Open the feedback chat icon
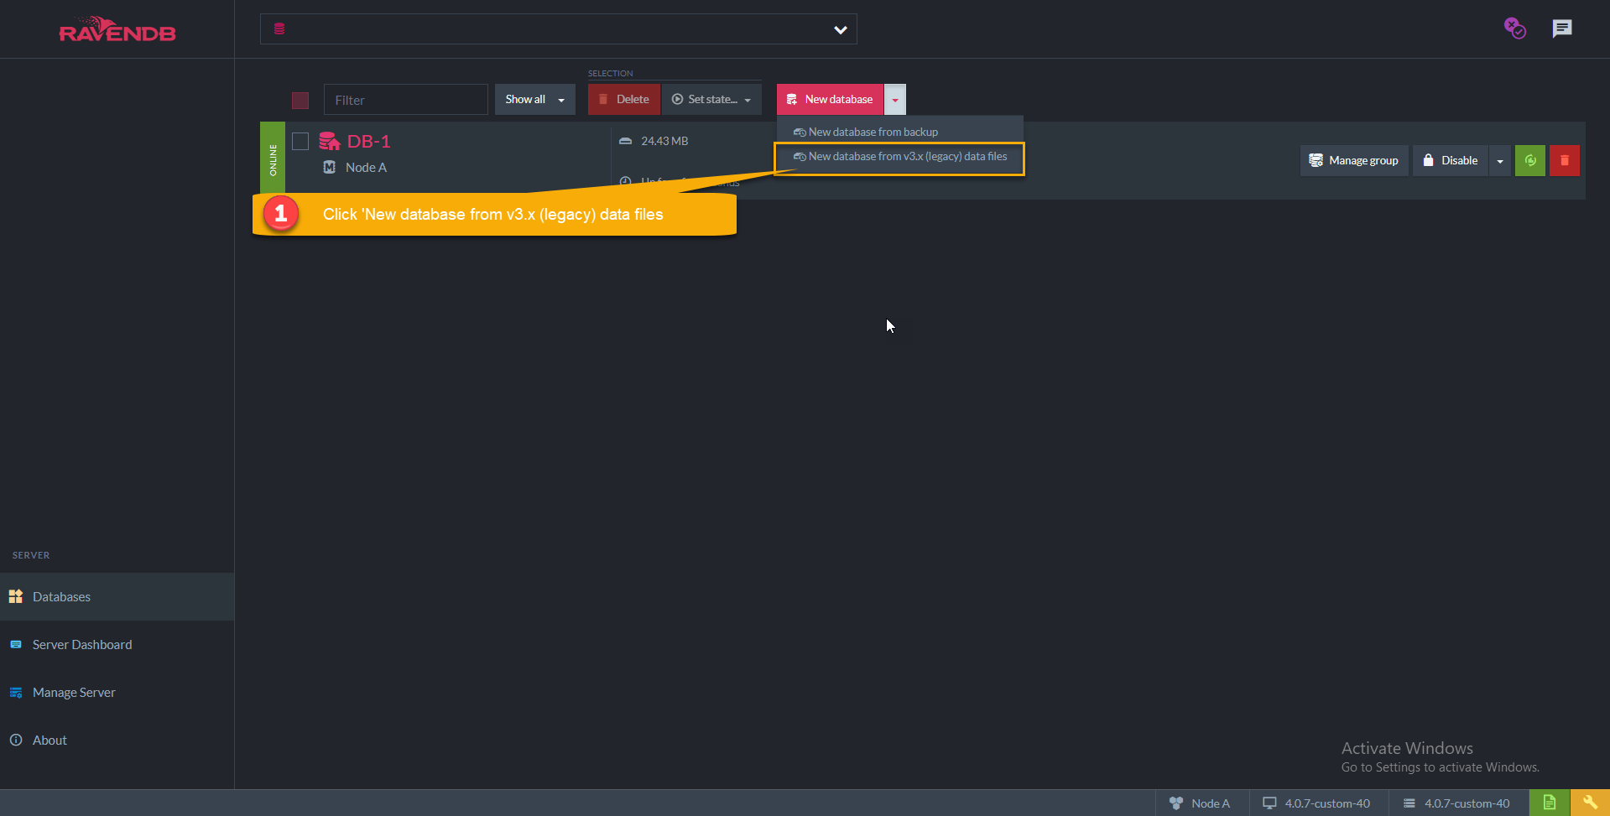Image resolution: width=1610 pixels, height=816 pixels. click(1561, 29)
